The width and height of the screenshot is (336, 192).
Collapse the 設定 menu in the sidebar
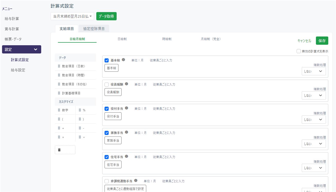(21, 49)
